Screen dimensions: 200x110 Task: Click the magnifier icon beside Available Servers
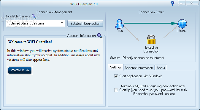click(x=34, y=17)
